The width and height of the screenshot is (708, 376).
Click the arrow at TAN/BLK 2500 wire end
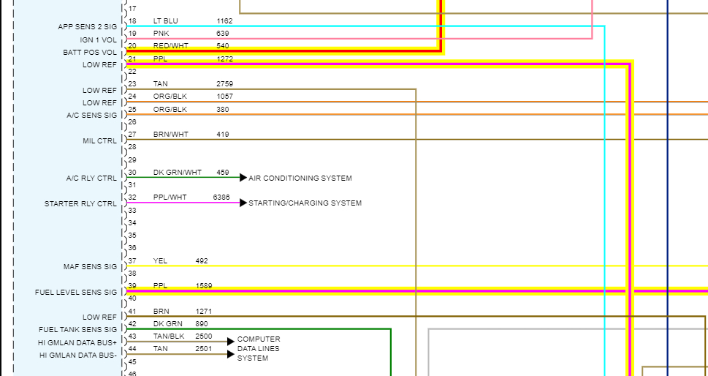tap(231, 342)
